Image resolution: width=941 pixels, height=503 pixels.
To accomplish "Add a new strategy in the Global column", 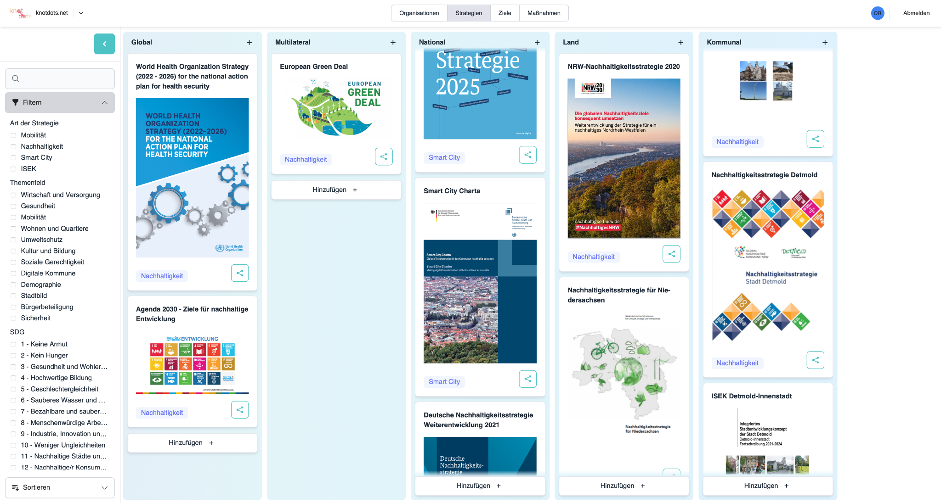I will click(x=249, y=42).
